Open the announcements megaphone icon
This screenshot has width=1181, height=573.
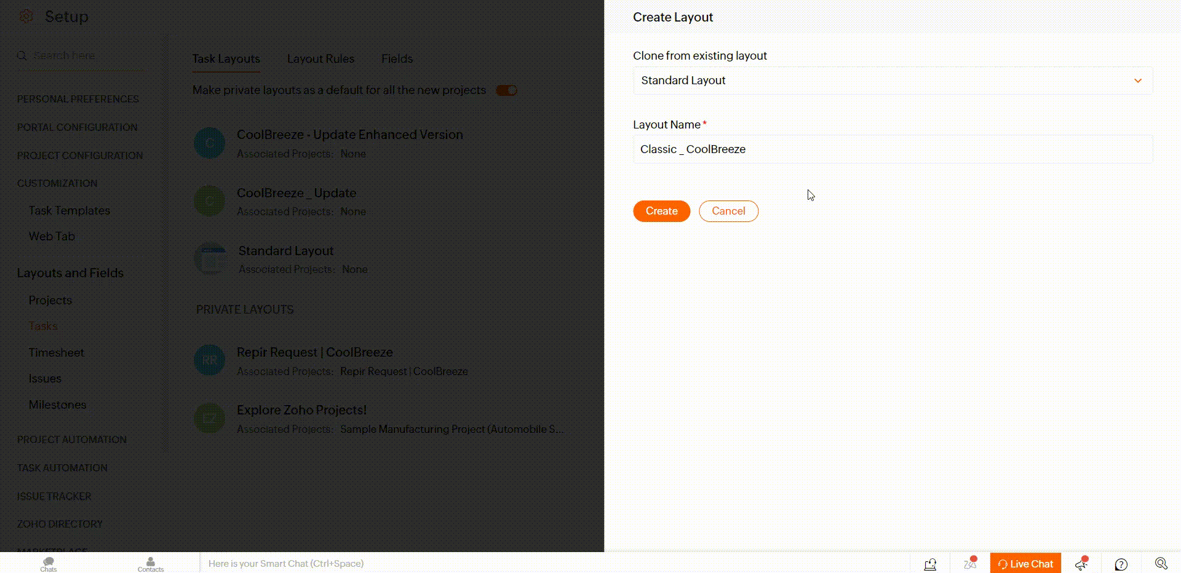pyautogui.click(x=1081, y=564)
